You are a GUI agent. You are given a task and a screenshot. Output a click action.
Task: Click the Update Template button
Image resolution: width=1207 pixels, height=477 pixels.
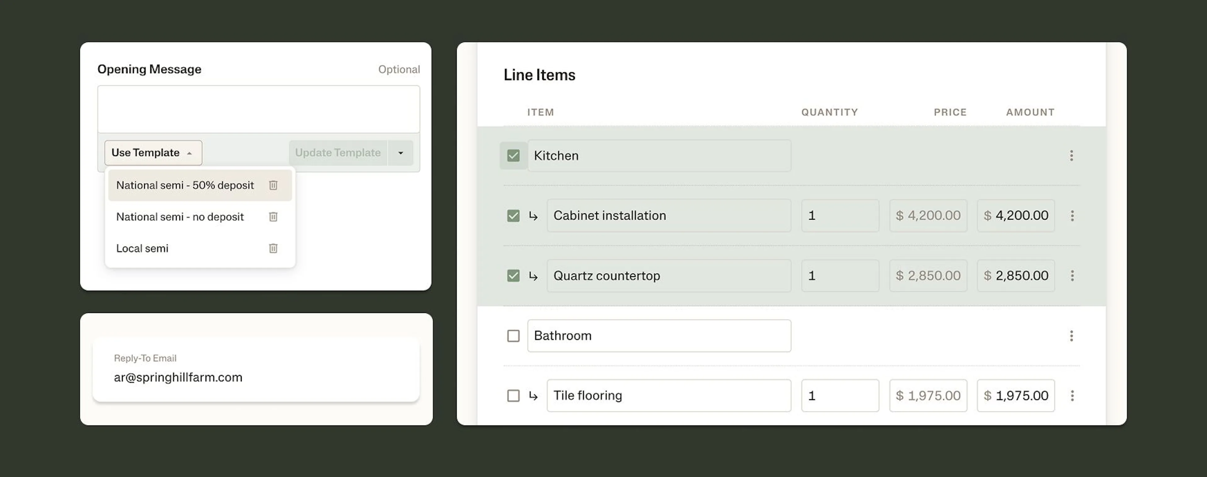click(338, 153)
